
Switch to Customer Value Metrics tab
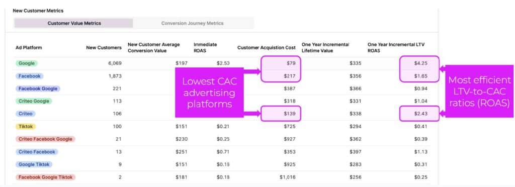coord(74,23)
